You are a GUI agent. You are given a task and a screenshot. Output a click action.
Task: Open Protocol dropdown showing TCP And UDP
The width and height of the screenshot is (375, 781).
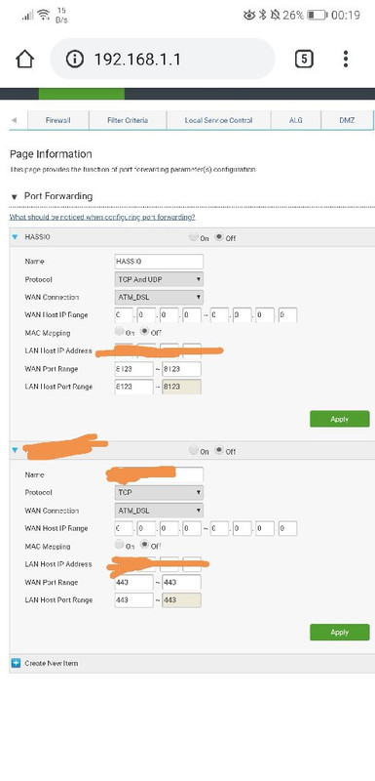point(159,279)
